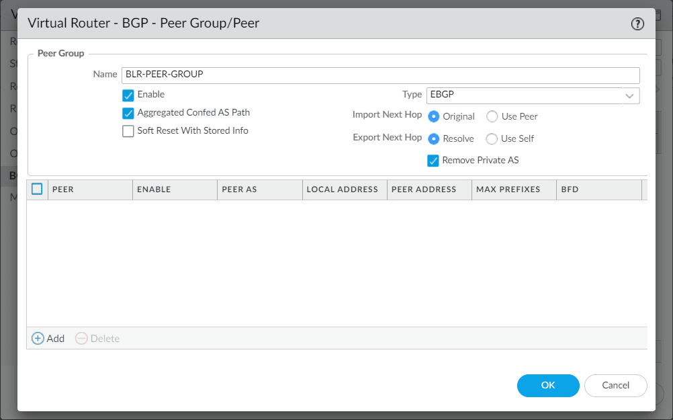Open the Type dropdown chevron arrow

630,95
